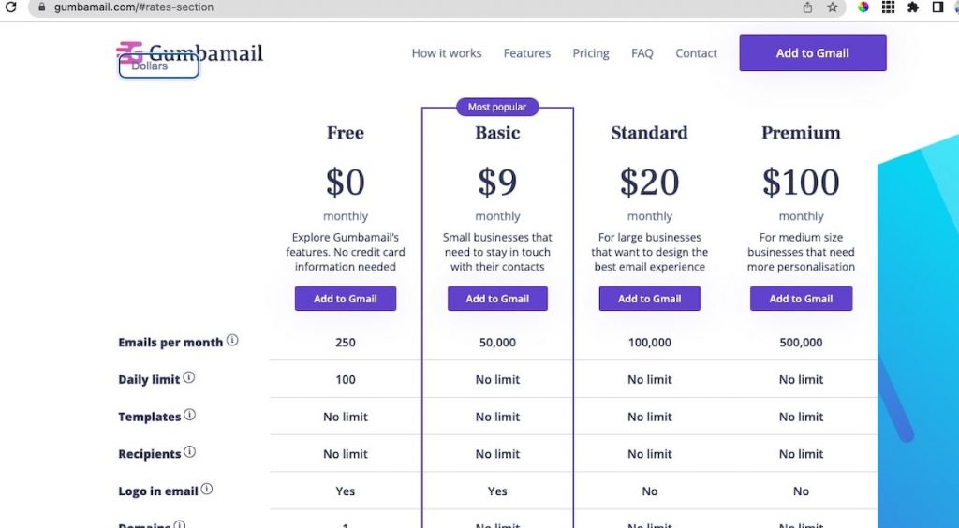Click the share page icon in address bar
This screenshot has width=959, height=528.
point(807,7)
